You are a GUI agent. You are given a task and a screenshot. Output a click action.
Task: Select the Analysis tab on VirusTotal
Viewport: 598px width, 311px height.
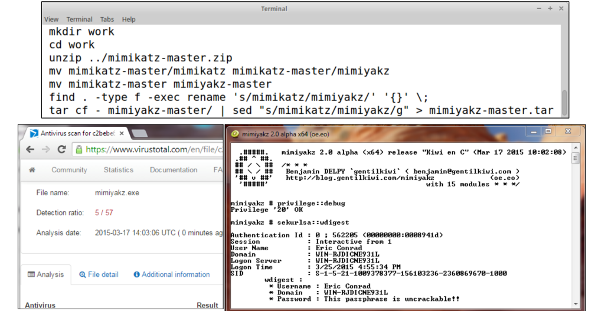pyautogui.click(x=46, y=274)
